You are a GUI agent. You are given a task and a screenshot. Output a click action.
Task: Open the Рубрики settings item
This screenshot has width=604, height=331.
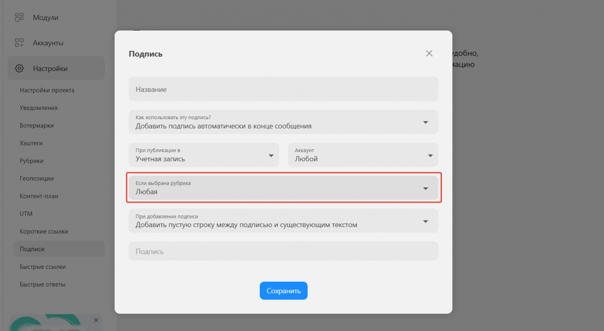[31, 161]
